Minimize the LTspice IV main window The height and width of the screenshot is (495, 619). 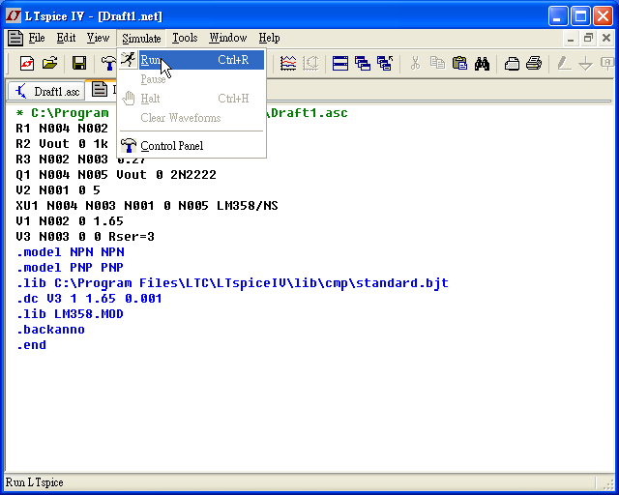point(558,16)
